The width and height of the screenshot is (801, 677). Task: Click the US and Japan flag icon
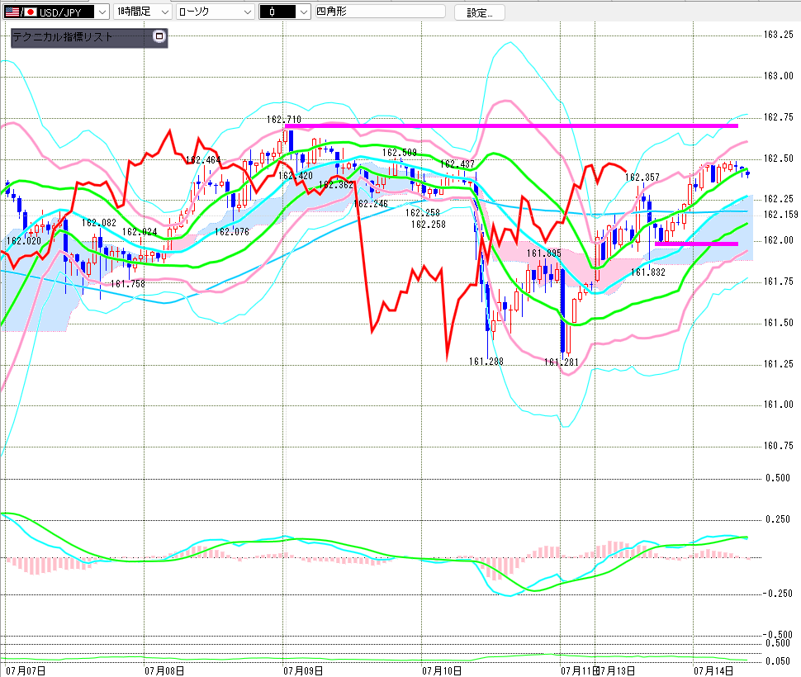(x=21, y=12)
